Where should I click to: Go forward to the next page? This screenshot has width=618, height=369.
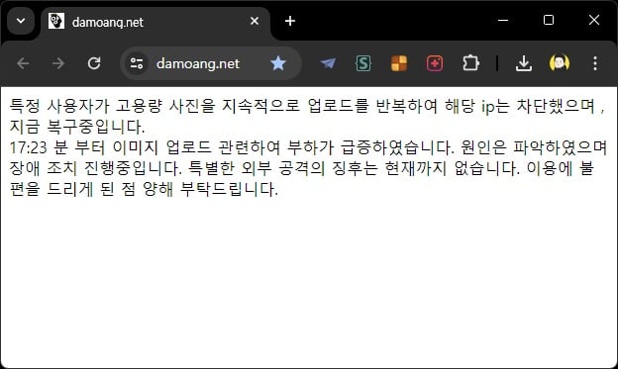point(58,63)
